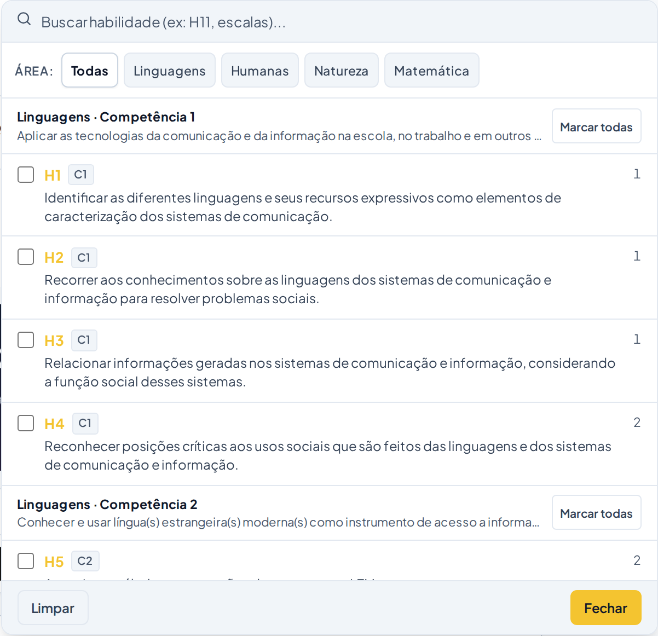The height and width of the screenshot is (636, 658).
Task: Click the H3 yellow code label
Action: tap(54, 340)
